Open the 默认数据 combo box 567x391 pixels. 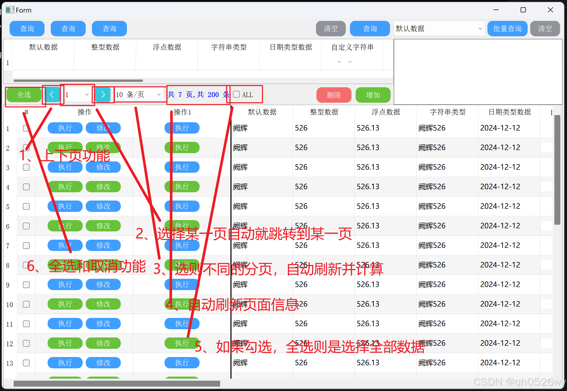439,29
